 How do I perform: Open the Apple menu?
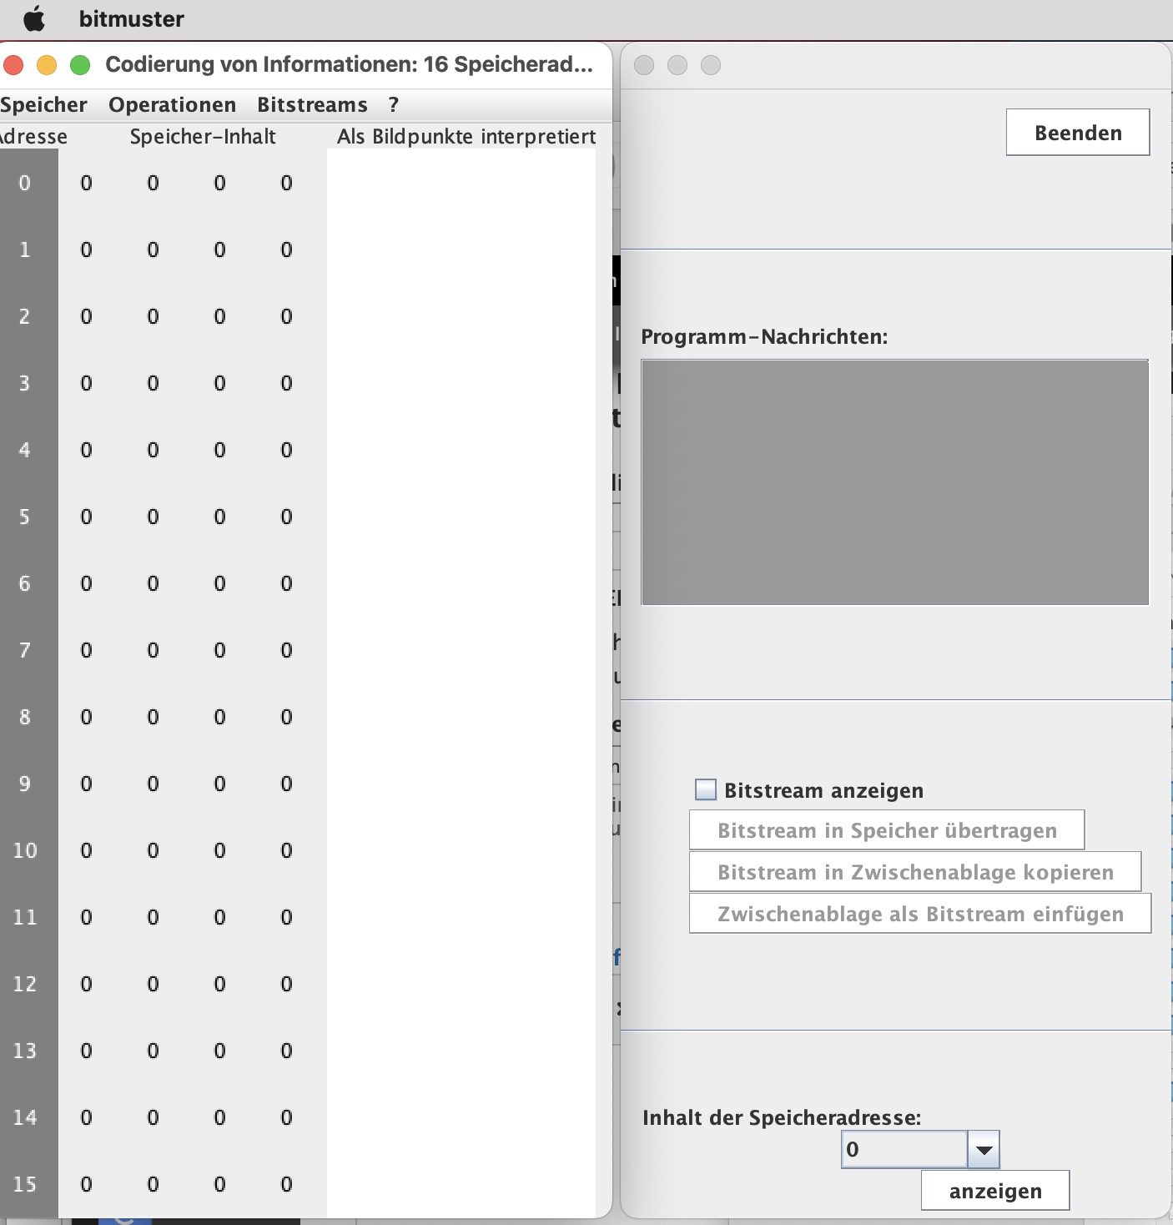[33, 18]
